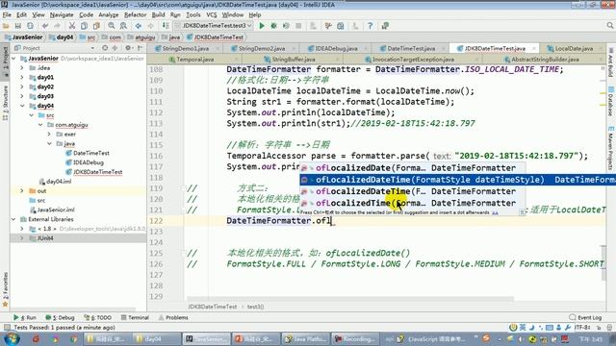Switch to DateTimeTest.java tab
616x346 pixels.
click(411, 48)
